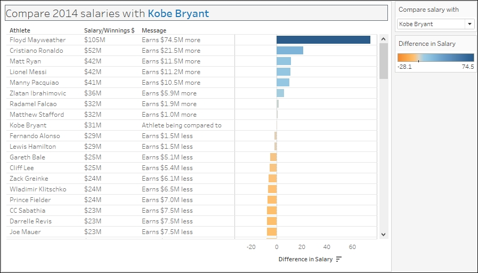
Task: Click the $31M salary value
Action: pos(93,125)
